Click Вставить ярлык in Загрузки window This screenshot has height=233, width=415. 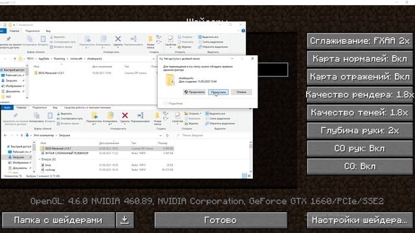point(67,124)
